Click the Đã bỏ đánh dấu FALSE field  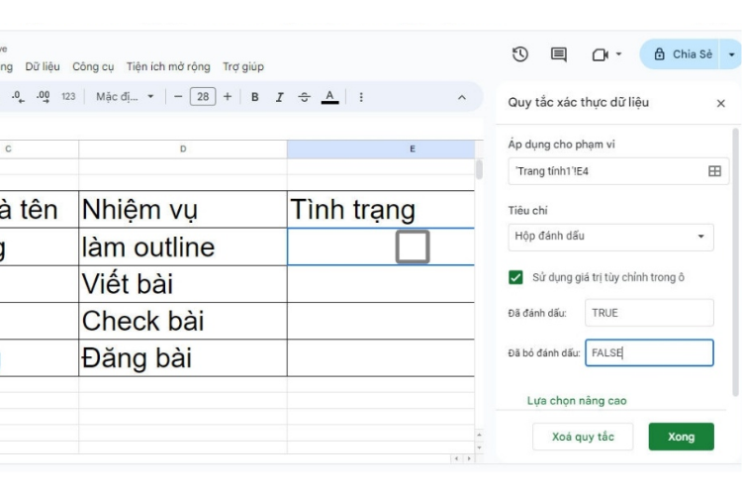click(x=649, y=352)
